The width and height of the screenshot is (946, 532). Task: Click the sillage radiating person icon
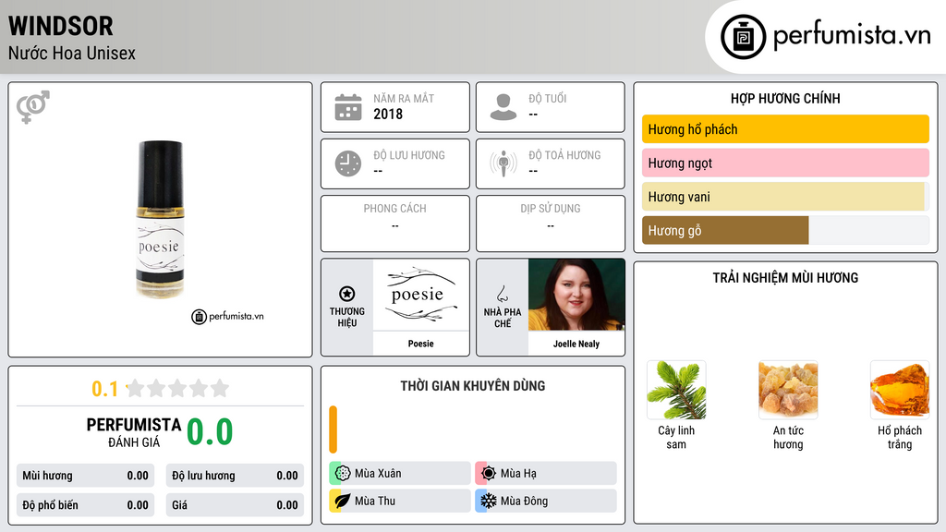(x=503, y=163)
